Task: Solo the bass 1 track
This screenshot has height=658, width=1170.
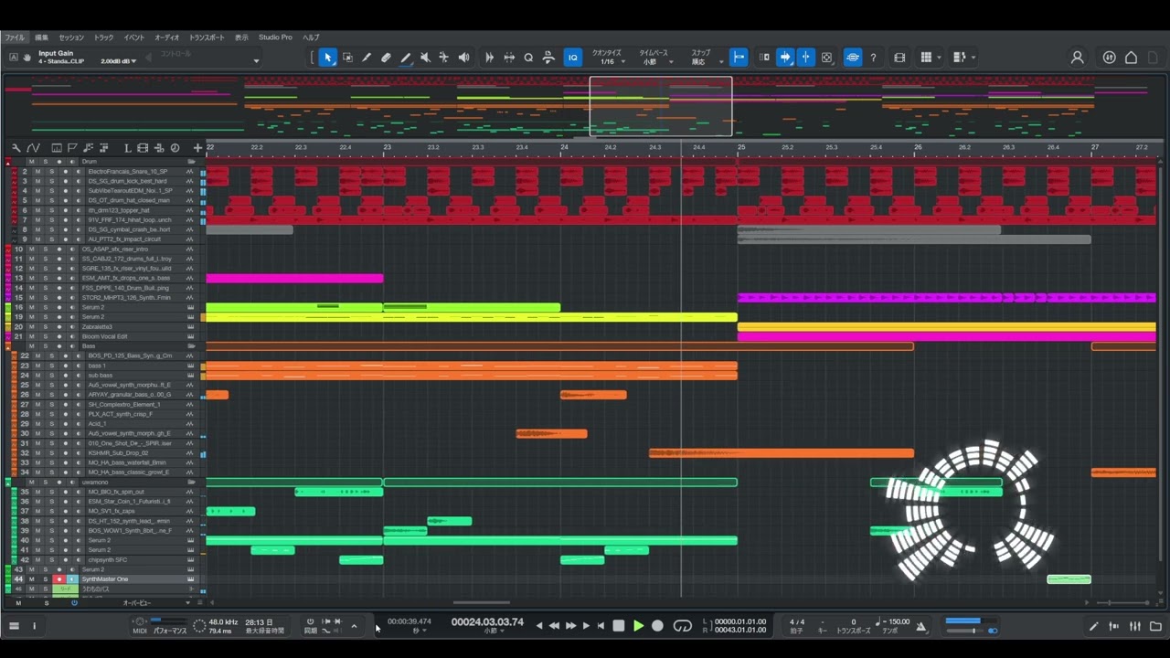Action: pos(50,366)
